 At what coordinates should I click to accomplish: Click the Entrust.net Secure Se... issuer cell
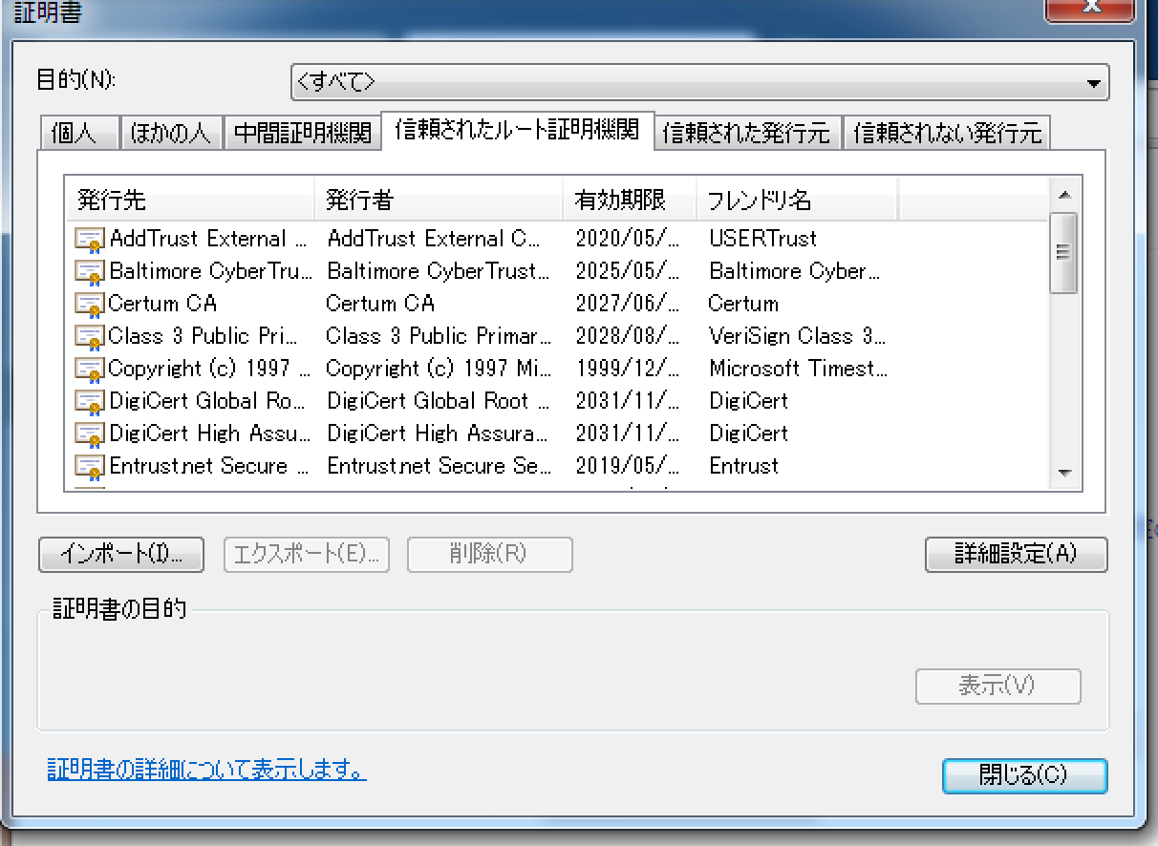pyautogui.click(x=439, y=466)
